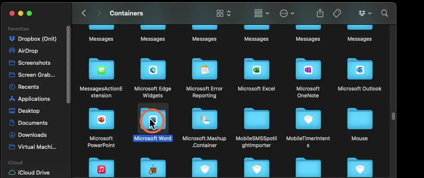Image resolution: width=424 pixels, height=178 pixels.
Task: Open Virtual Machines in the sidebar
Action: (x=33, y=147)
